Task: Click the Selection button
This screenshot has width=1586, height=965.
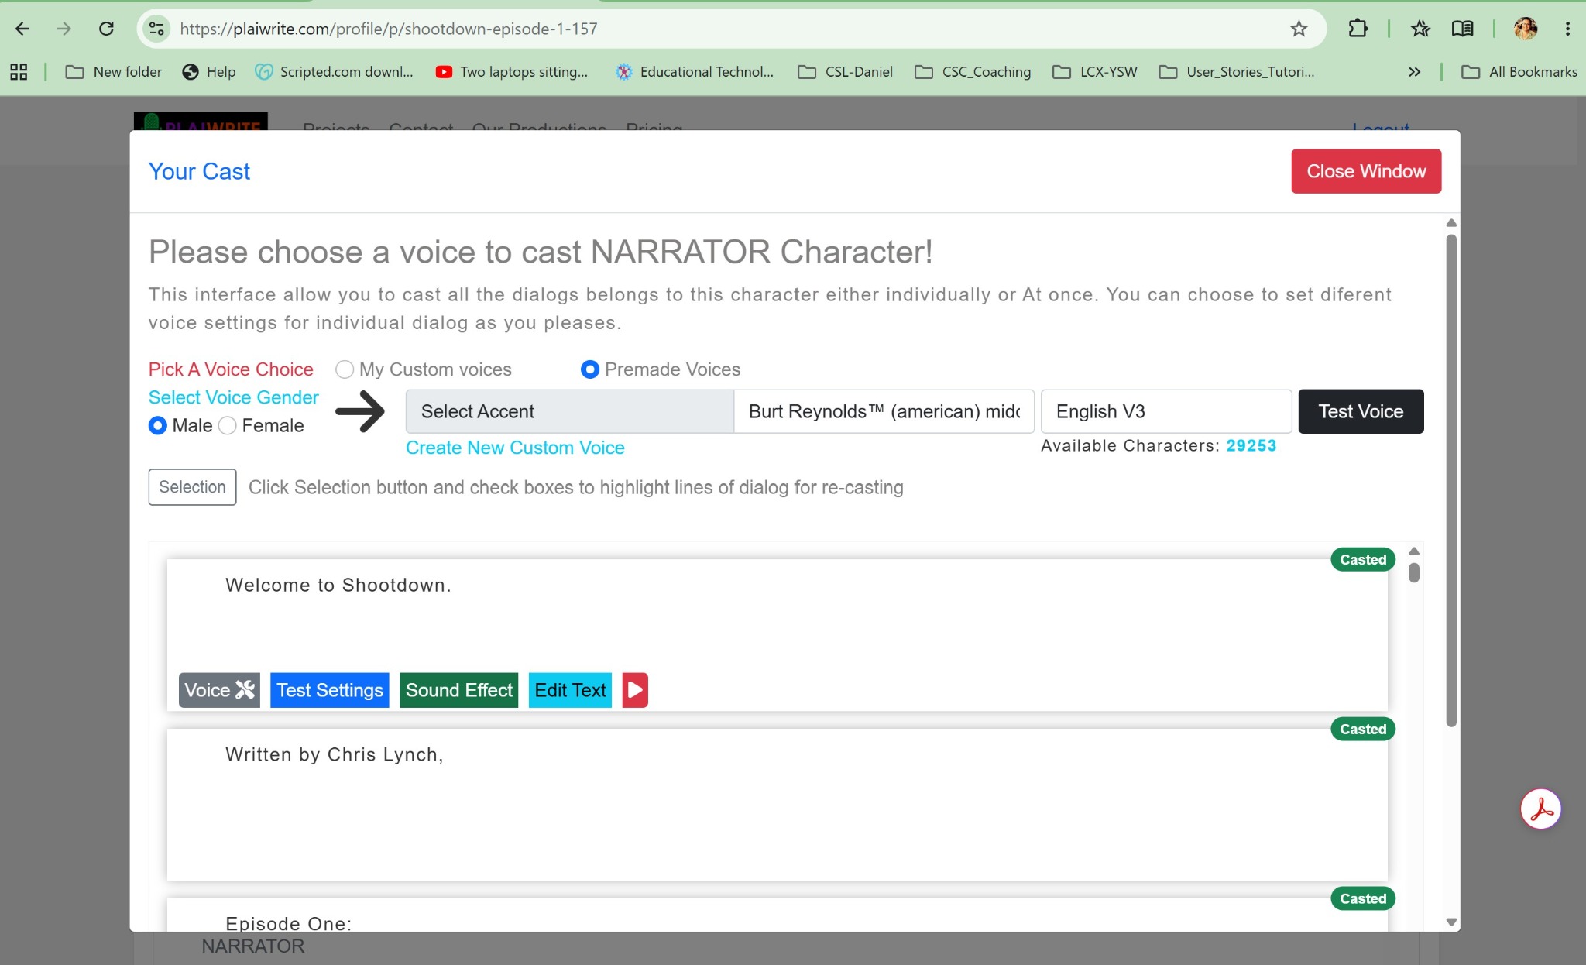Action: 192,487
